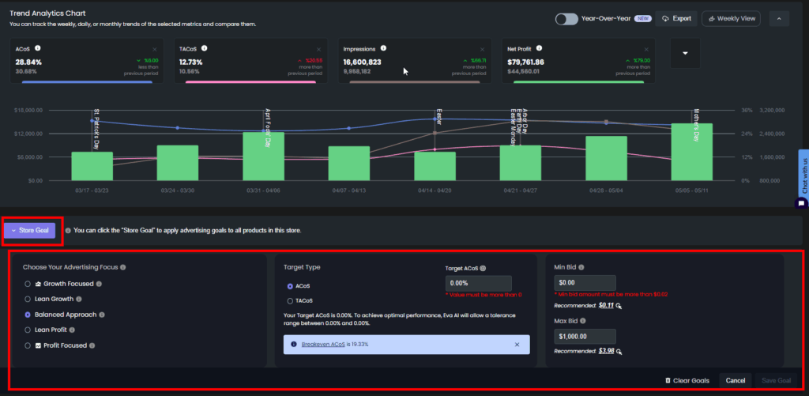Click the blue ACoS color bar
The width and height of the screenshot is (809, 396).
87,82
